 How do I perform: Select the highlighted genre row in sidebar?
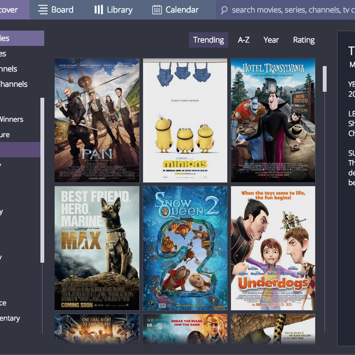[x=20, y=150]
